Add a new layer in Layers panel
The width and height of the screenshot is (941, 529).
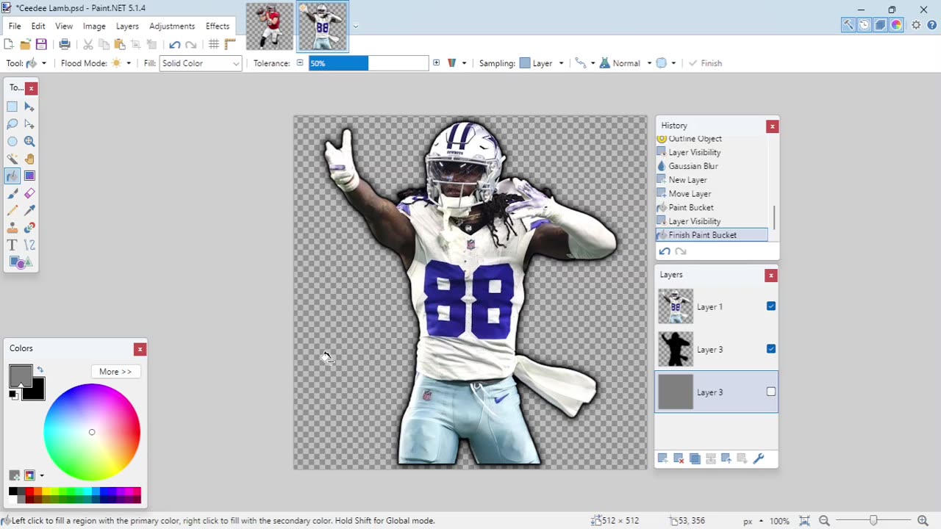click(x=662, y=458)
